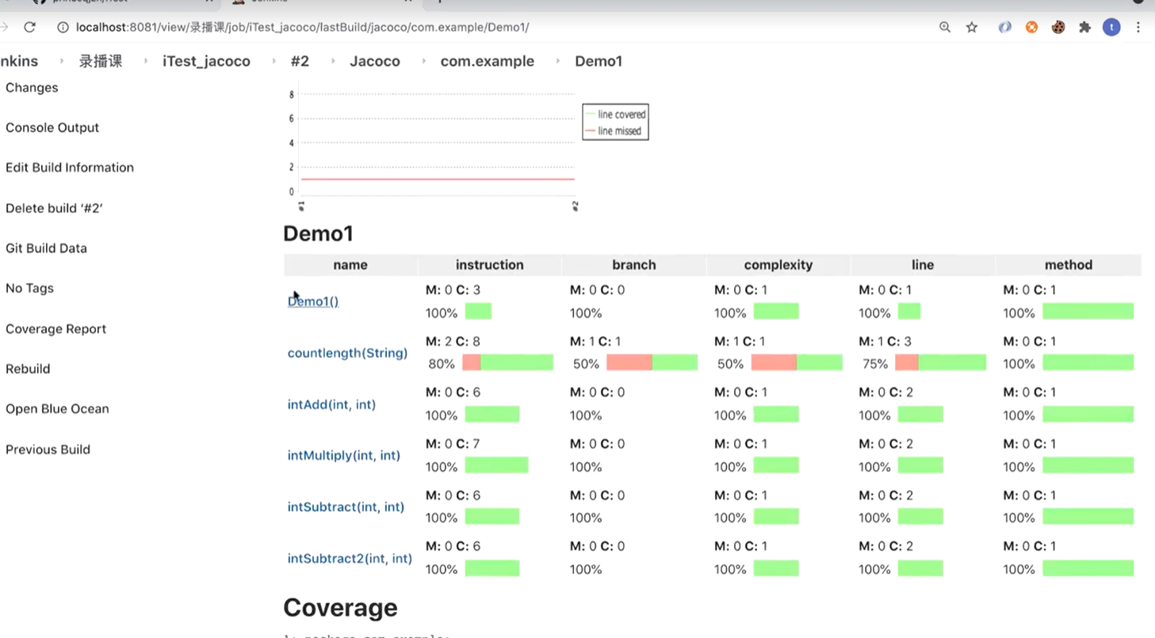1155x638 pixels.
Task: Open the Chrome three-dot menu
Action: (x=1138, y=27)
